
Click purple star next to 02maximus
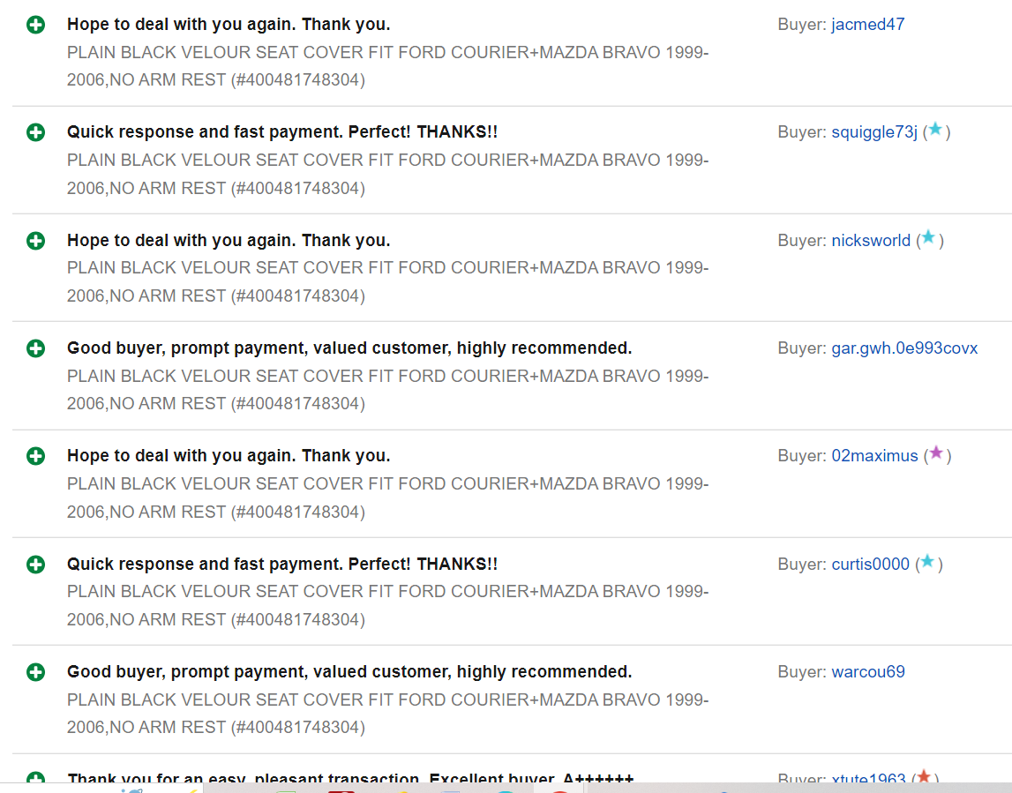click(936, 453)
